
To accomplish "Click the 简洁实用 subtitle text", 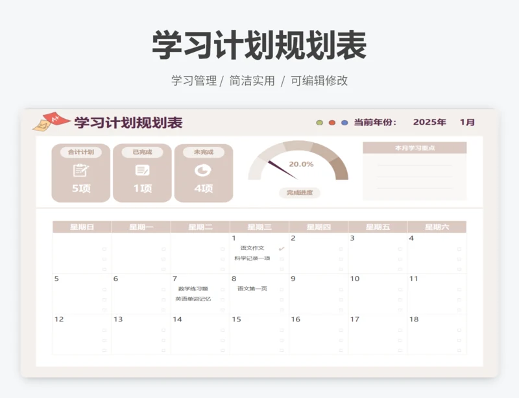I will (252, 81).
